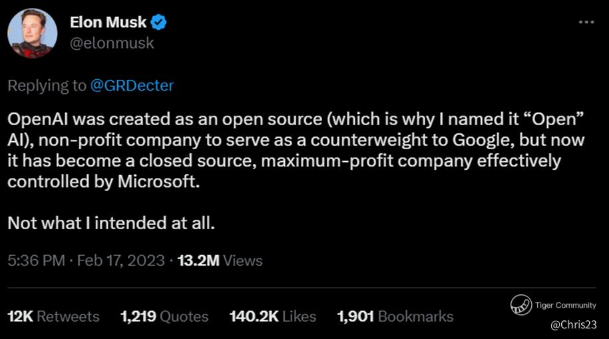The width and height of the screenshot is (609, 339).
Task: Open the three-dot more options menu
Action: (x=586, y=22)
